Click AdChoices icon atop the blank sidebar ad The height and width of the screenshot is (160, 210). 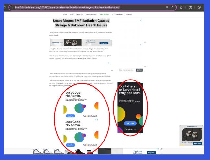141,21
